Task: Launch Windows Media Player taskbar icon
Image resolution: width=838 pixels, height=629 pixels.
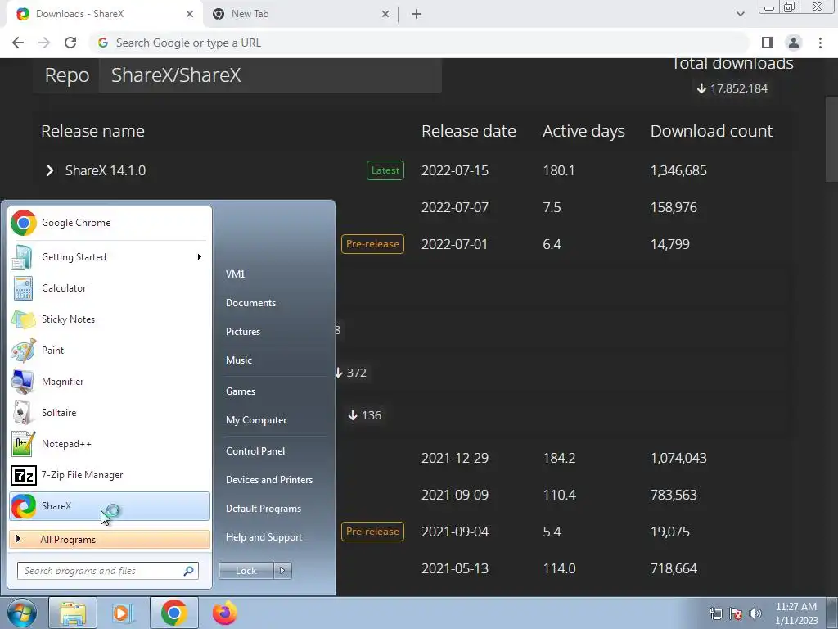Action: pyautogui.click(x=123, y=613)
